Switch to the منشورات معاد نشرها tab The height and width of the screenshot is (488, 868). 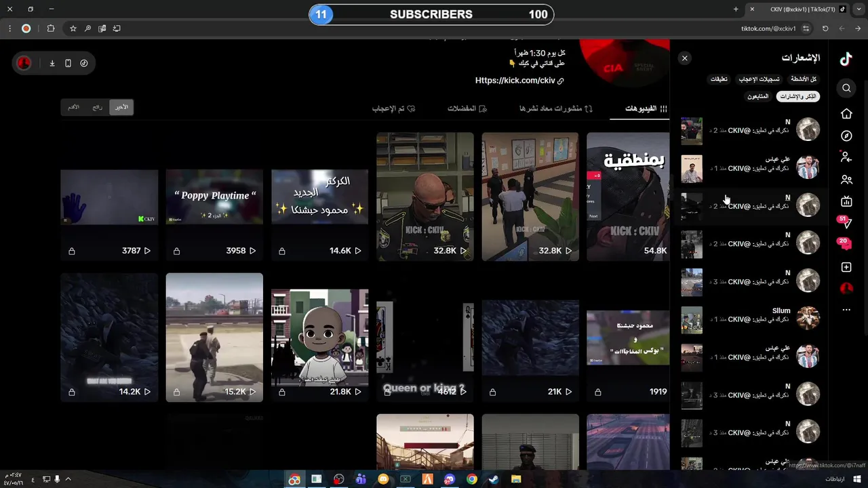[556, 108]
